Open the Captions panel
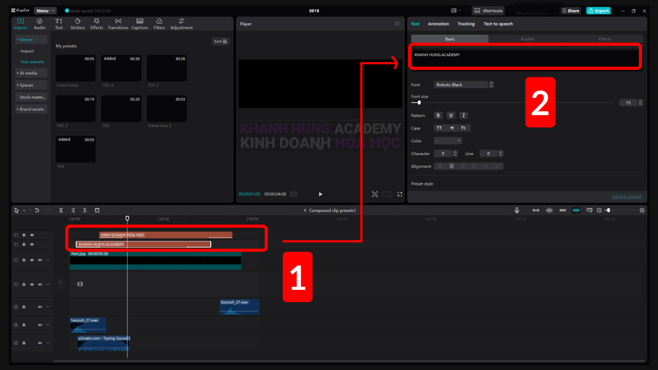 tap(139, 24)
